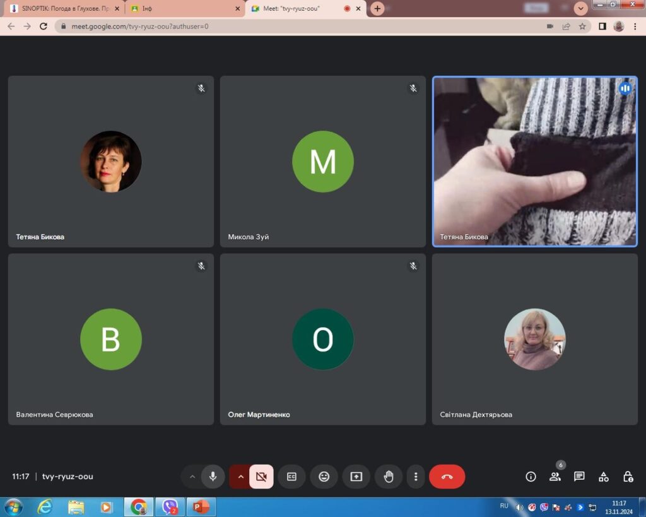Expand video settings arrow beside camera
Viewport: 646px width, 517px height.
[x=240, y=477]
